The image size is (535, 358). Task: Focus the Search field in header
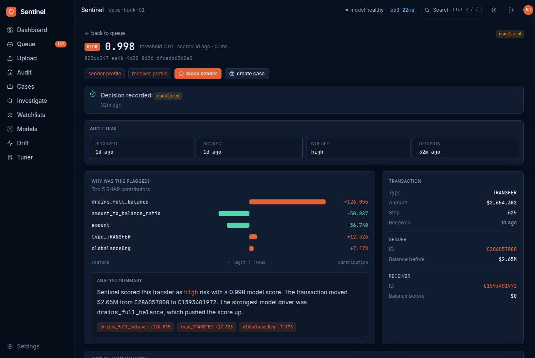point(451,10)
